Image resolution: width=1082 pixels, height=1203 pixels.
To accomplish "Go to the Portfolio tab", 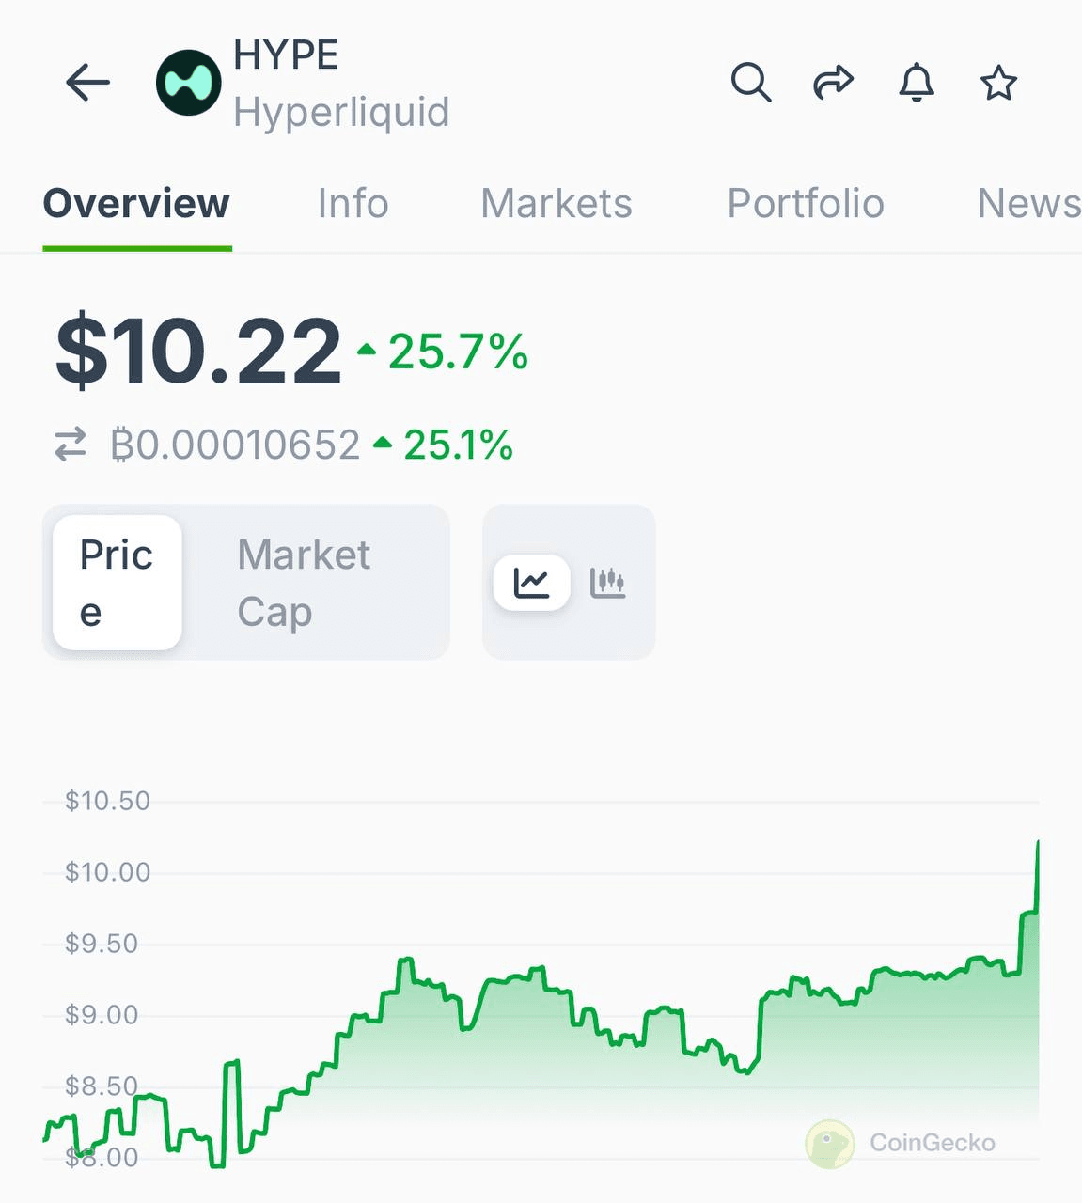I will [x=806, y=203].
